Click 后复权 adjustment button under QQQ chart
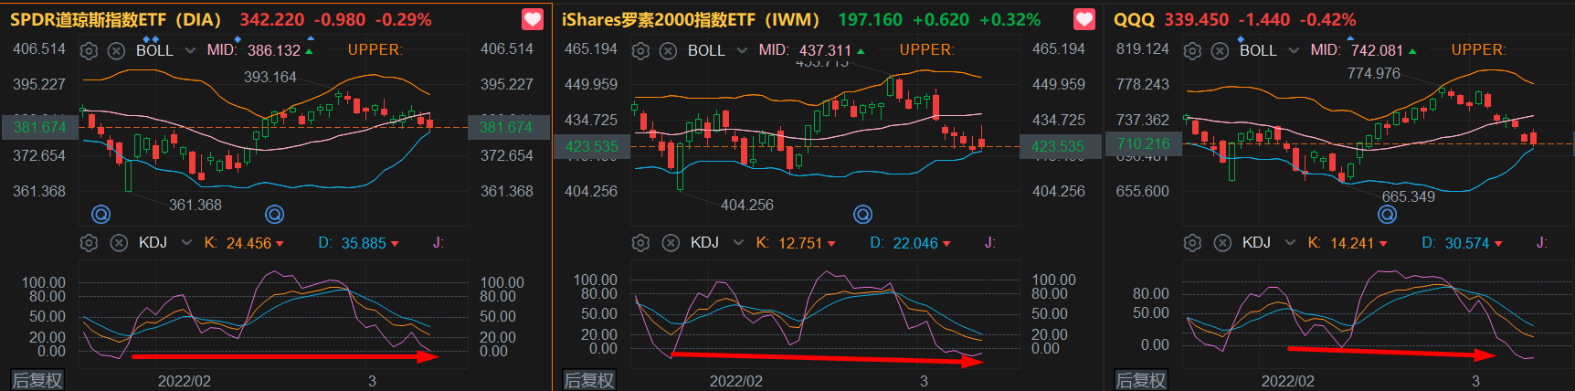 [x=1141, y=380]
